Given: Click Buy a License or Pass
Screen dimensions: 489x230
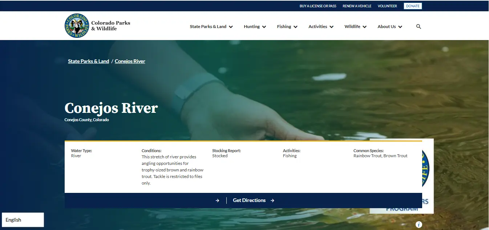Looking at the screenshot, I should (318, 6).
